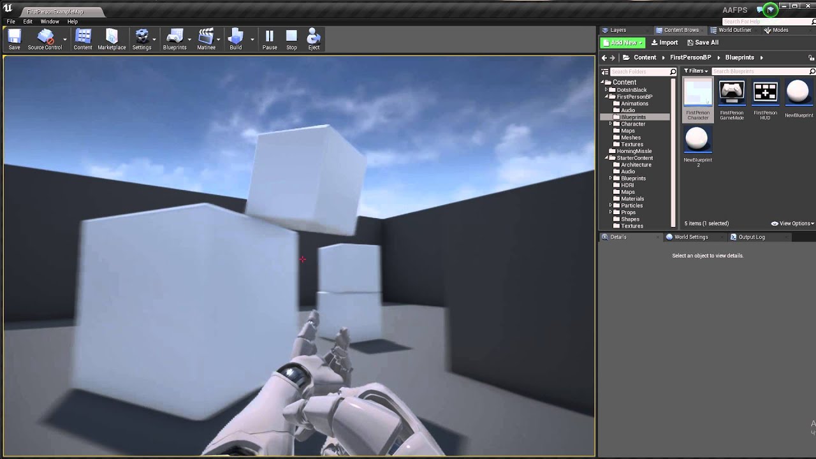Click the asset search magnifier icon
The height and width of the screenshot is (459, 816).
click(812, 71)
